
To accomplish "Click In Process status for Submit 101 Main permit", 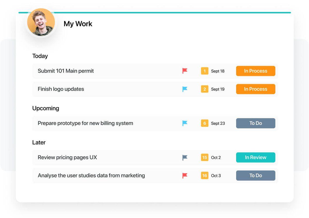I will pos(256,71).
